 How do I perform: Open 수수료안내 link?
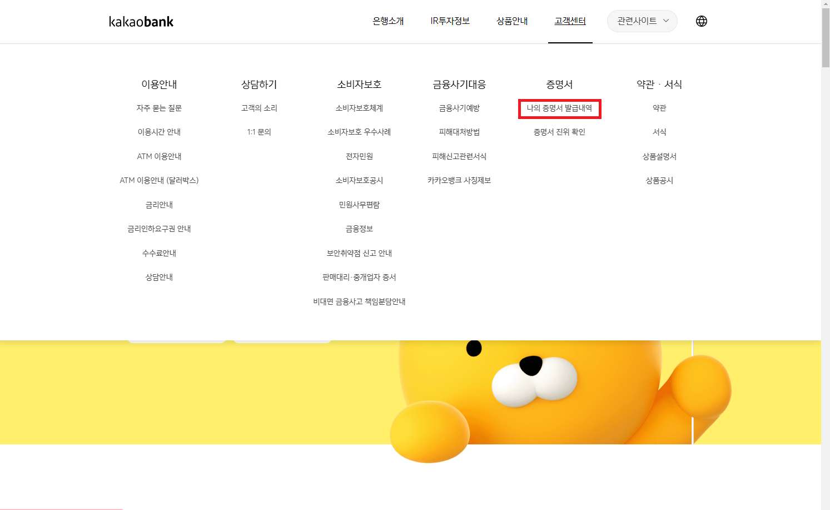159,253
